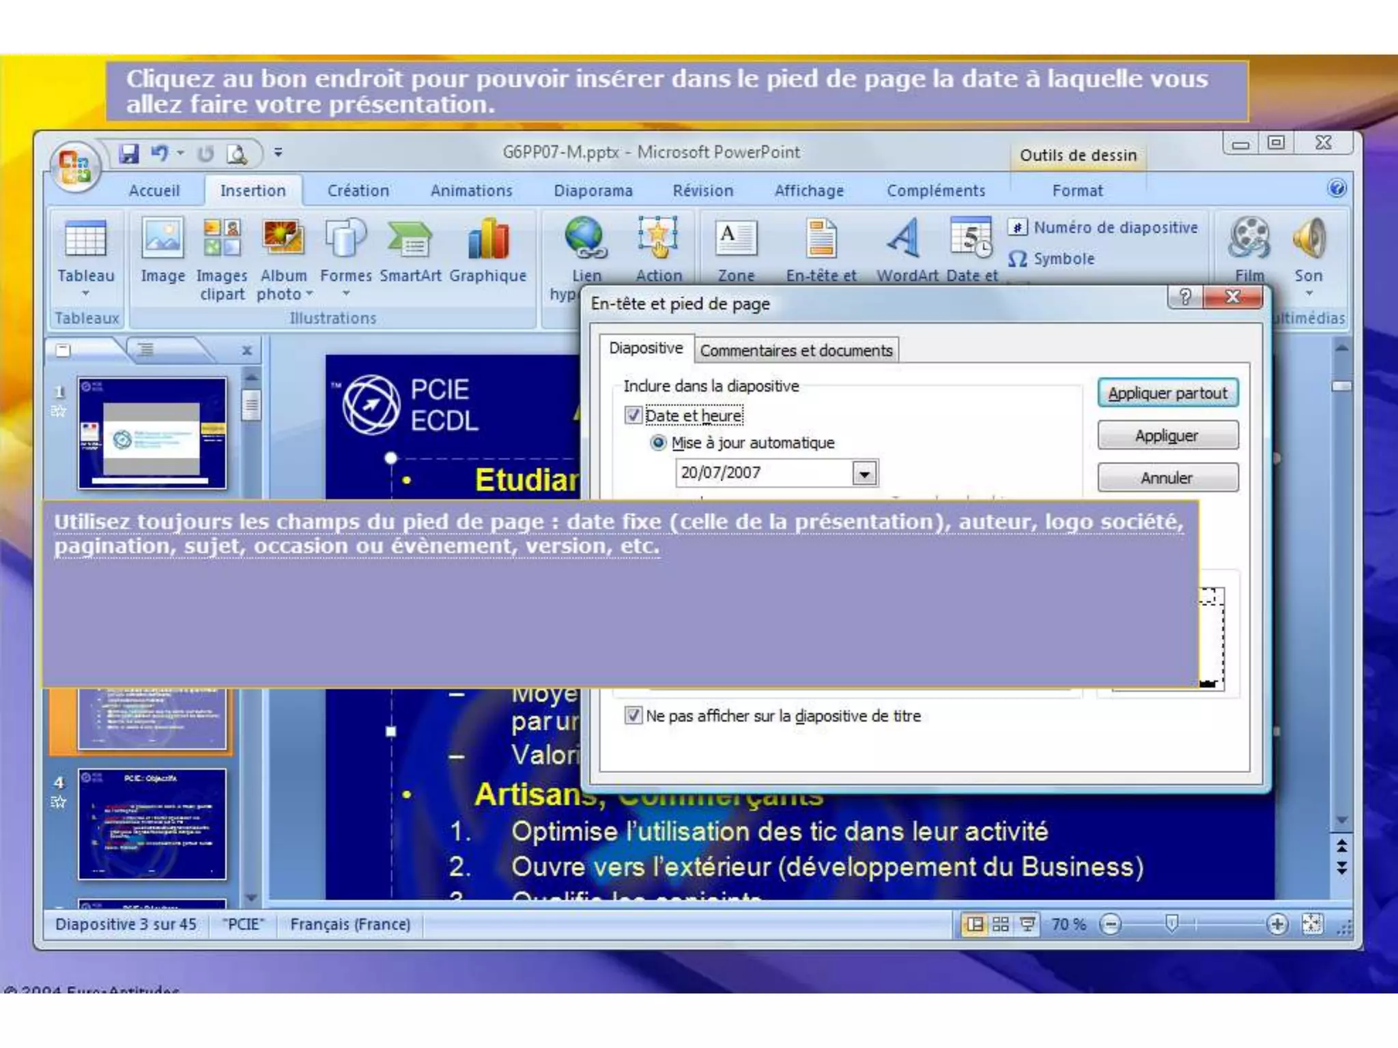Image resolution: width=1398 pixels, height=1048 pixels.
Task: Open print preview from quick access toolbar
Action: point(238,154)
